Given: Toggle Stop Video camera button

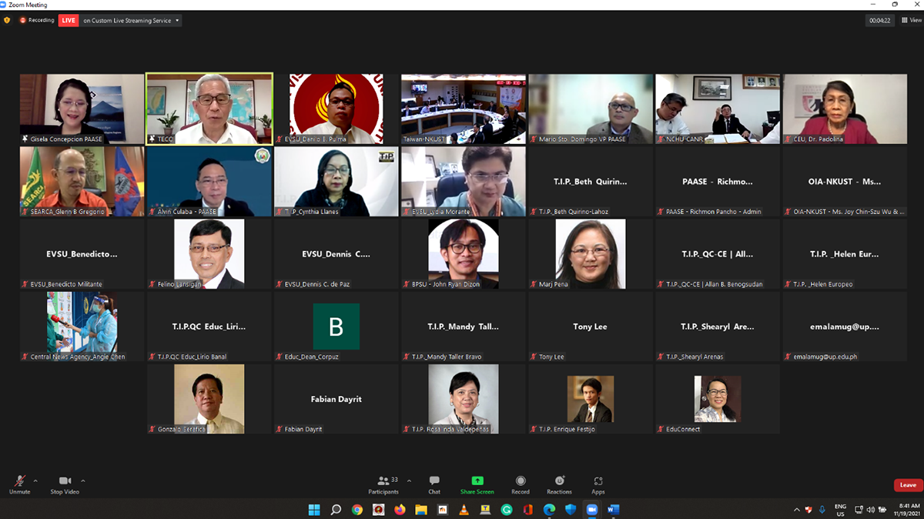Looking at the screenshot, I should pos(65,484).
